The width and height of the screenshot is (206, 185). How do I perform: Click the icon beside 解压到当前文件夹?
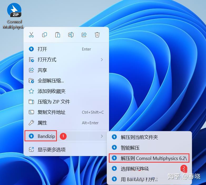[x=114, y=137]
